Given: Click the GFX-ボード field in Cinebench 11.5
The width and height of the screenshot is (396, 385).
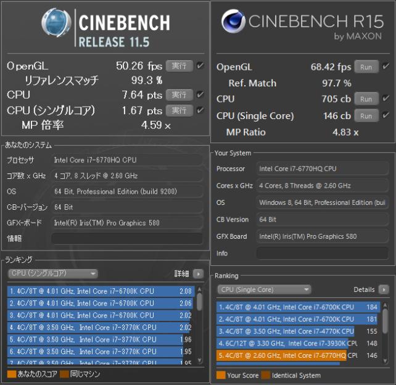Looking at the screenshot, I should (127, 223).
